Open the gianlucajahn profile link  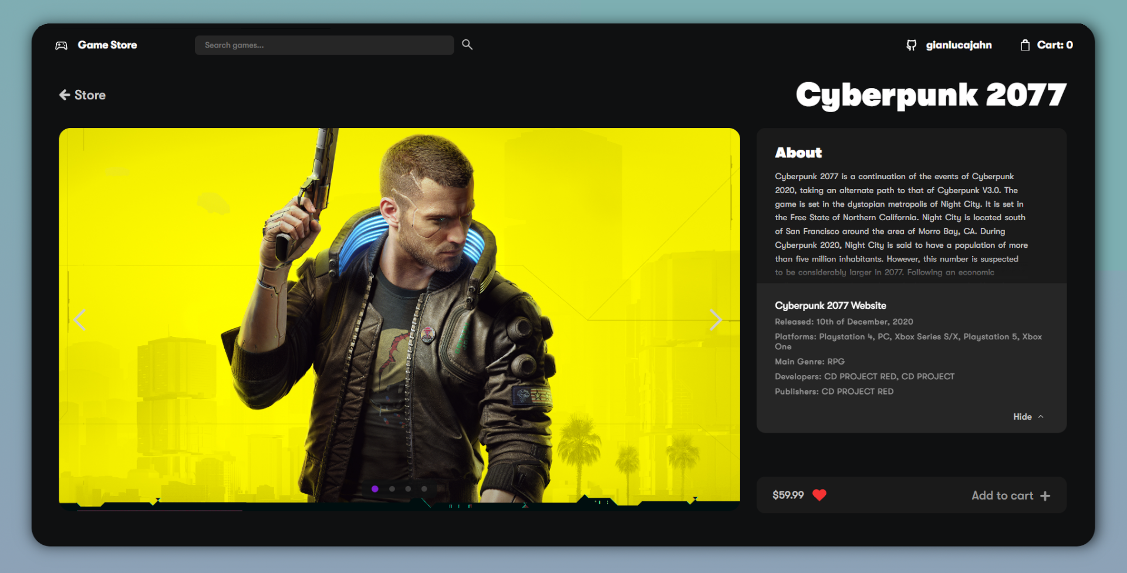(959, 45)
